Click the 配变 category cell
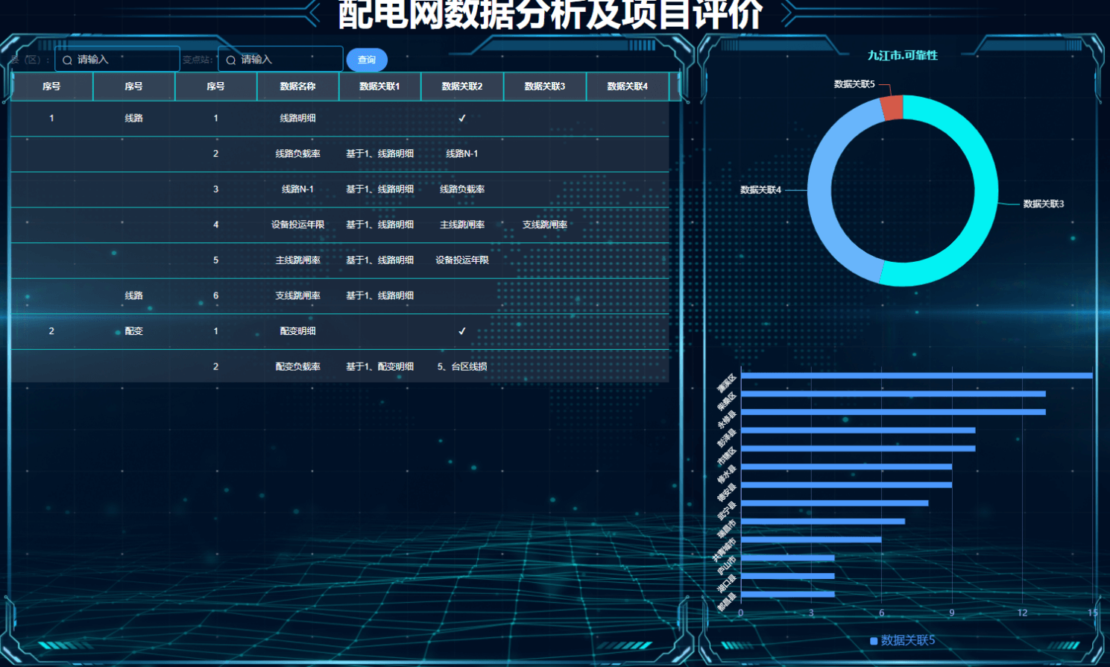Viewport: 1110px width, 667px height. (x=133, y=331)
